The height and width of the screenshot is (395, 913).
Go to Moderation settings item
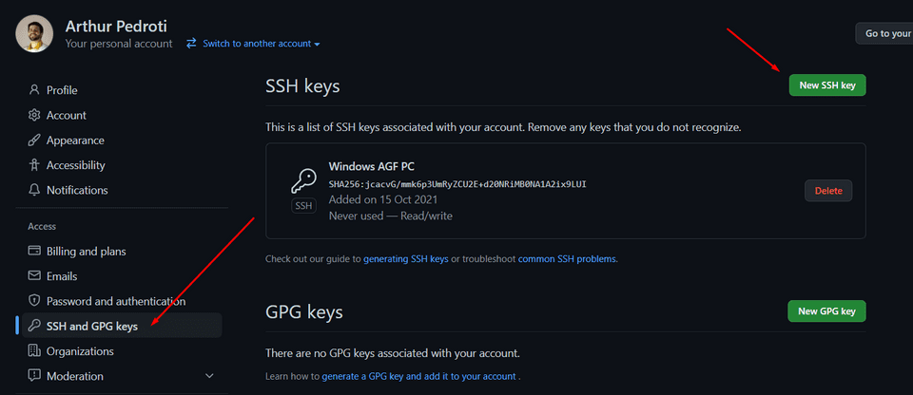(75, 376)
